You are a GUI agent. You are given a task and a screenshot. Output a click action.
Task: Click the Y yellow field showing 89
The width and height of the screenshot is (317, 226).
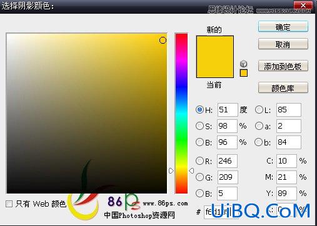pyautogui.click(x=286, y=193)
